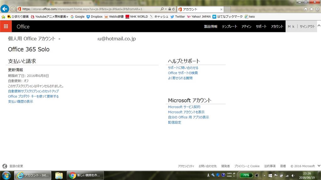Click Microsoft サービス契約 link

[184, 107]
